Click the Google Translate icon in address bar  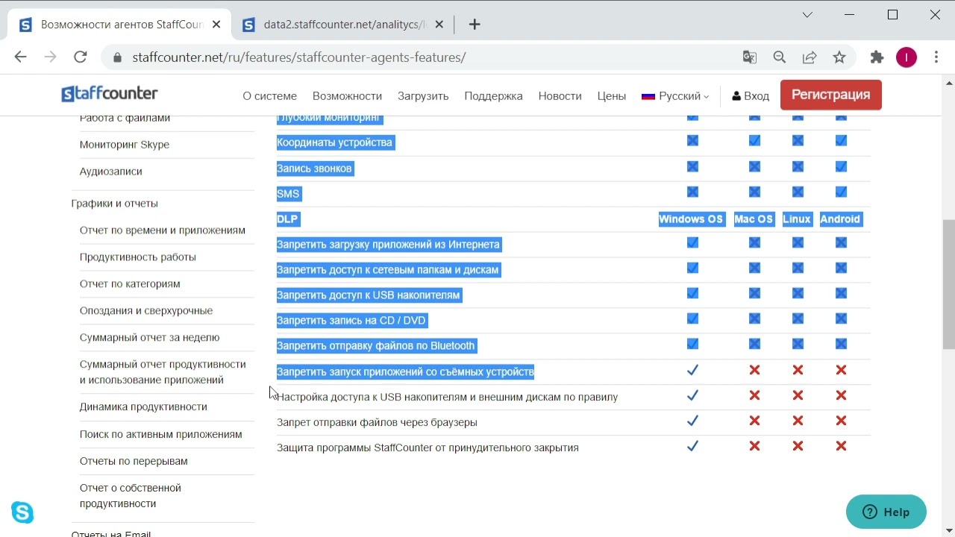tap(750, 57)
